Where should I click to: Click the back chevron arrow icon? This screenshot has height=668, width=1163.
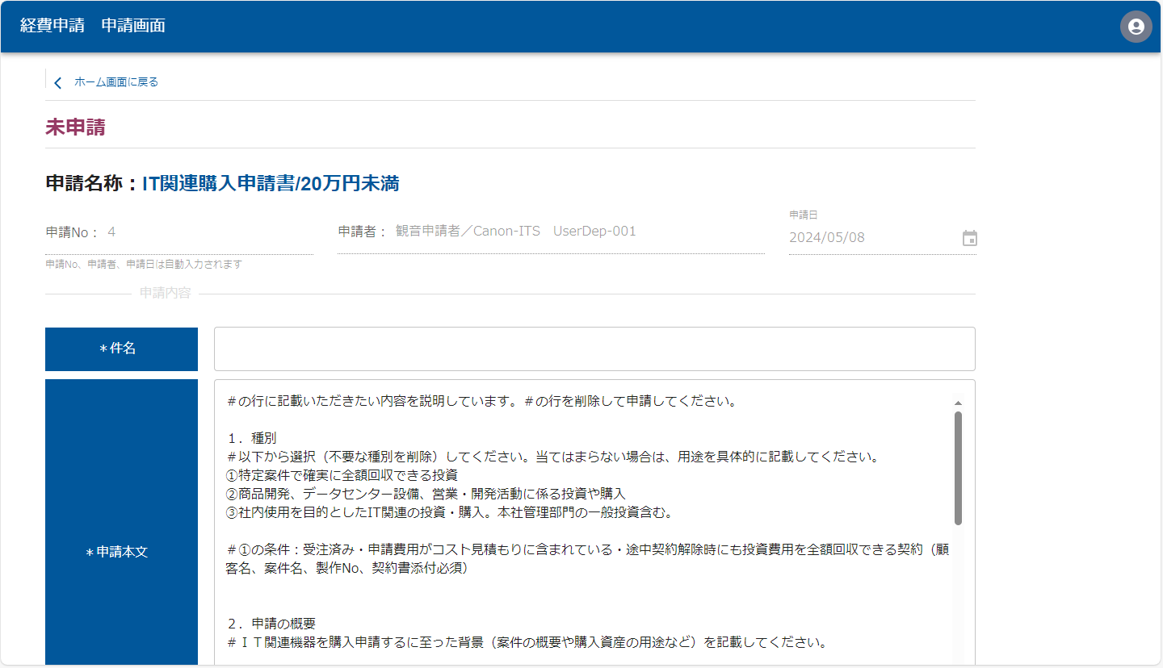[x=57, y=83]
